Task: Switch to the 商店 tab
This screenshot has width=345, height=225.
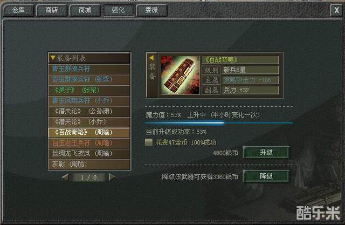Action: (x=52, y=10)
